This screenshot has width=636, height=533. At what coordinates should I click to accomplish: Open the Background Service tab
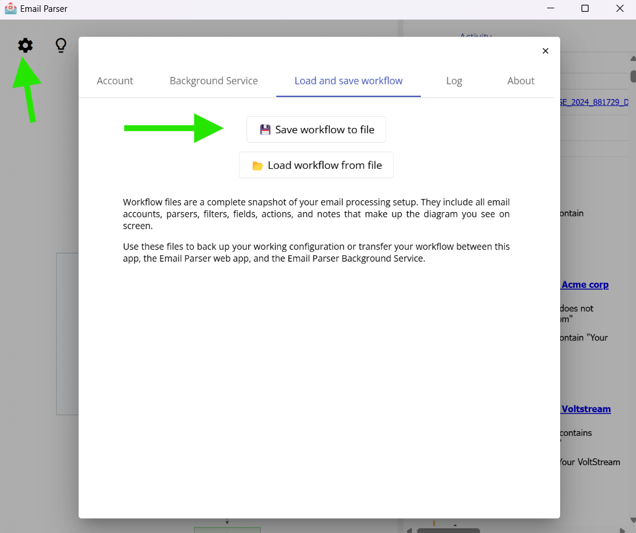(213, 81)
